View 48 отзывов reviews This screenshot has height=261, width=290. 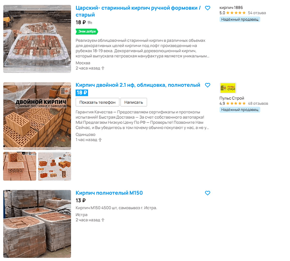pos(258,103)
